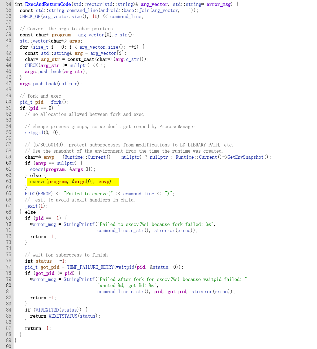317x349 pixels.
Task: Click the ExecAndReturnCode function name
Action: 48,4
